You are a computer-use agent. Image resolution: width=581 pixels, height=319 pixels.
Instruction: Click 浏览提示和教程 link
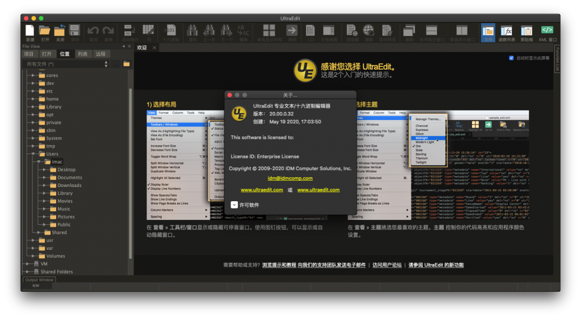279,265
